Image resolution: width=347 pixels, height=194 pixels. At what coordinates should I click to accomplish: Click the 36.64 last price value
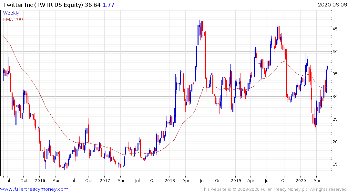(93, 5)
